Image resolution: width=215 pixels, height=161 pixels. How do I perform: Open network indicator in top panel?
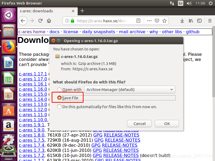(172, 3)
